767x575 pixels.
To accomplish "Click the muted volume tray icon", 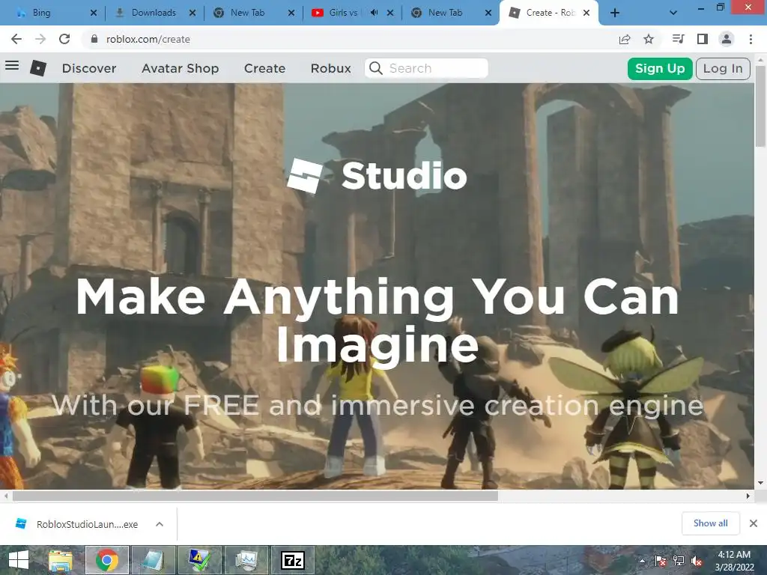I will click(697, 561).
